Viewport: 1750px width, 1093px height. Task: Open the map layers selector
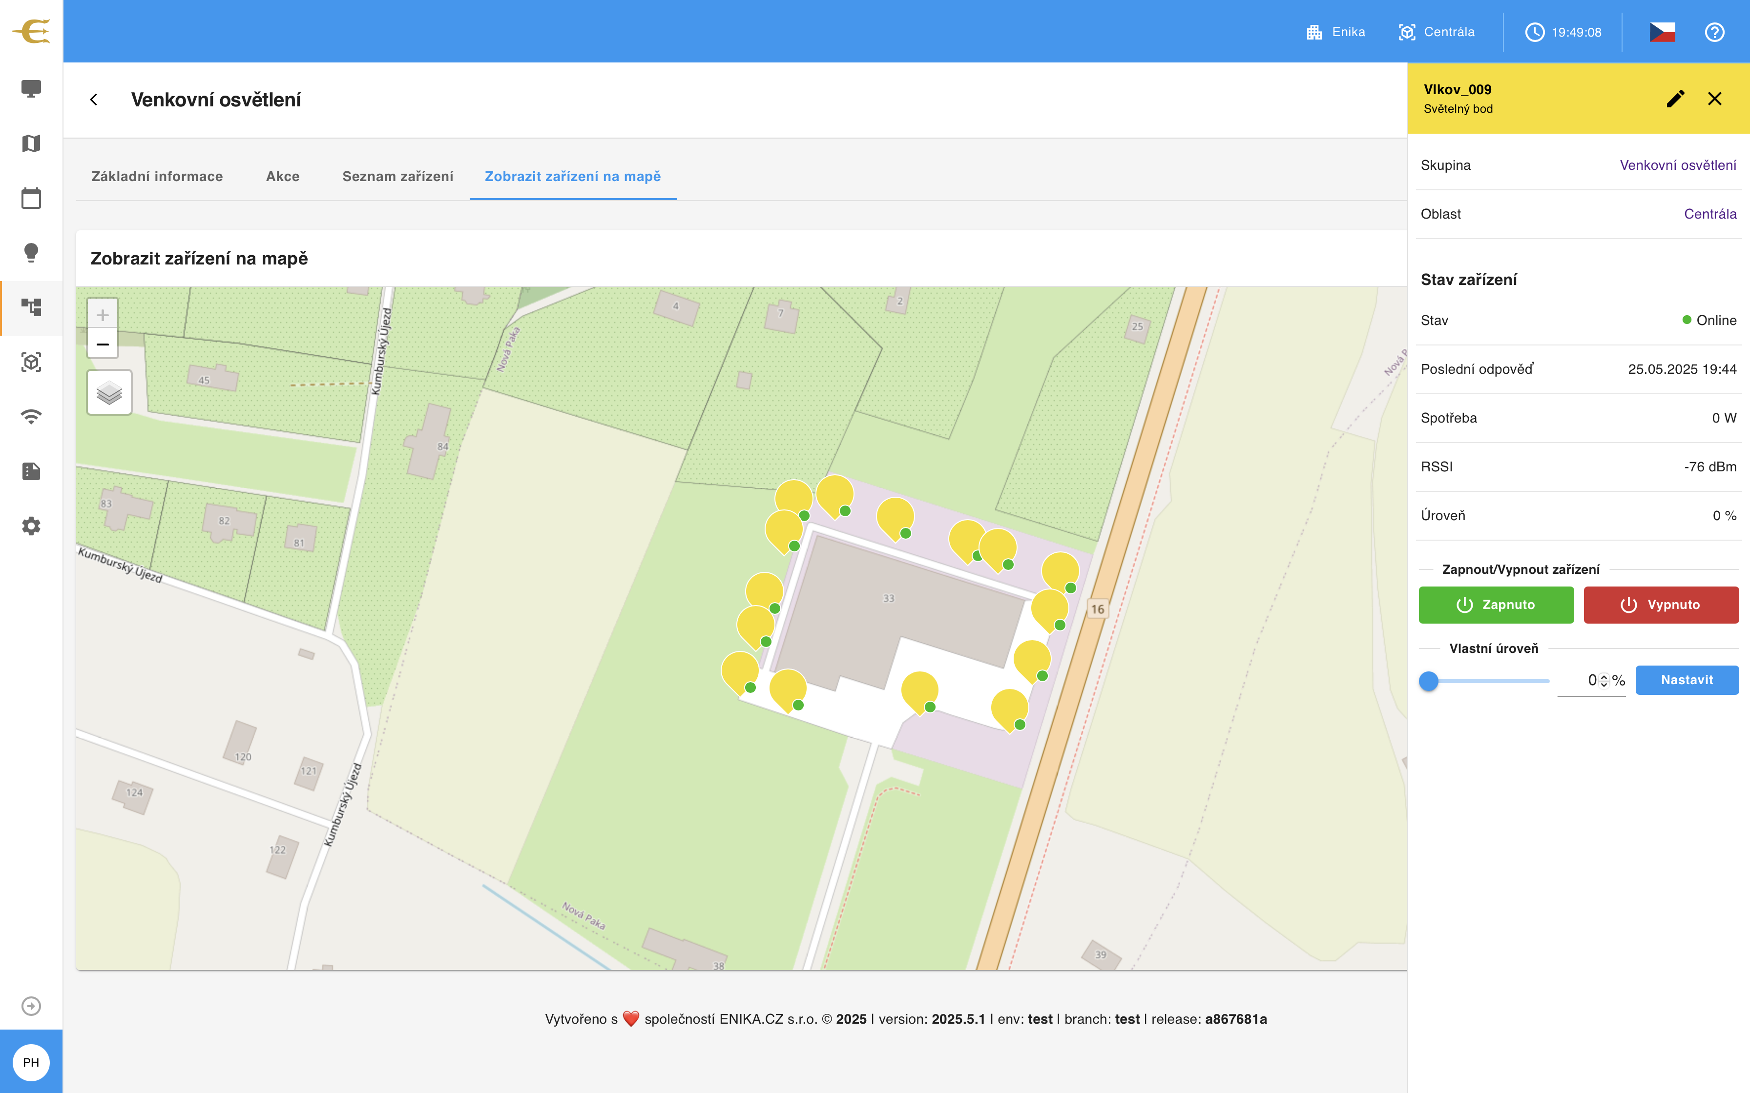pos(109,392)
